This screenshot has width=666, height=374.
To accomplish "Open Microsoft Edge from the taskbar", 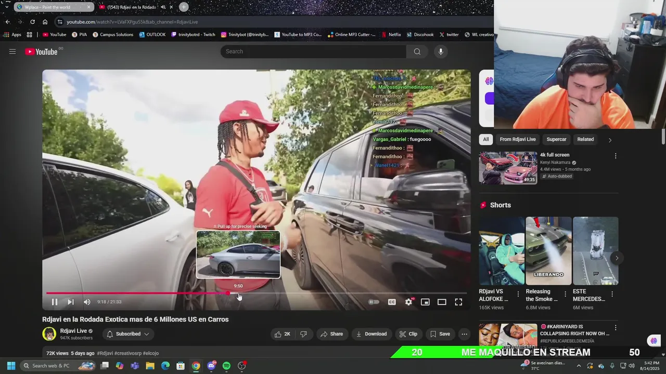I will pyautogui.click(x=165, y=366).
